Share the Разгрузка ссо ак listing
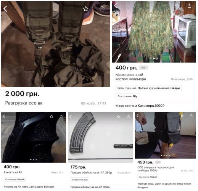The image size is (198, 191). 102,9
